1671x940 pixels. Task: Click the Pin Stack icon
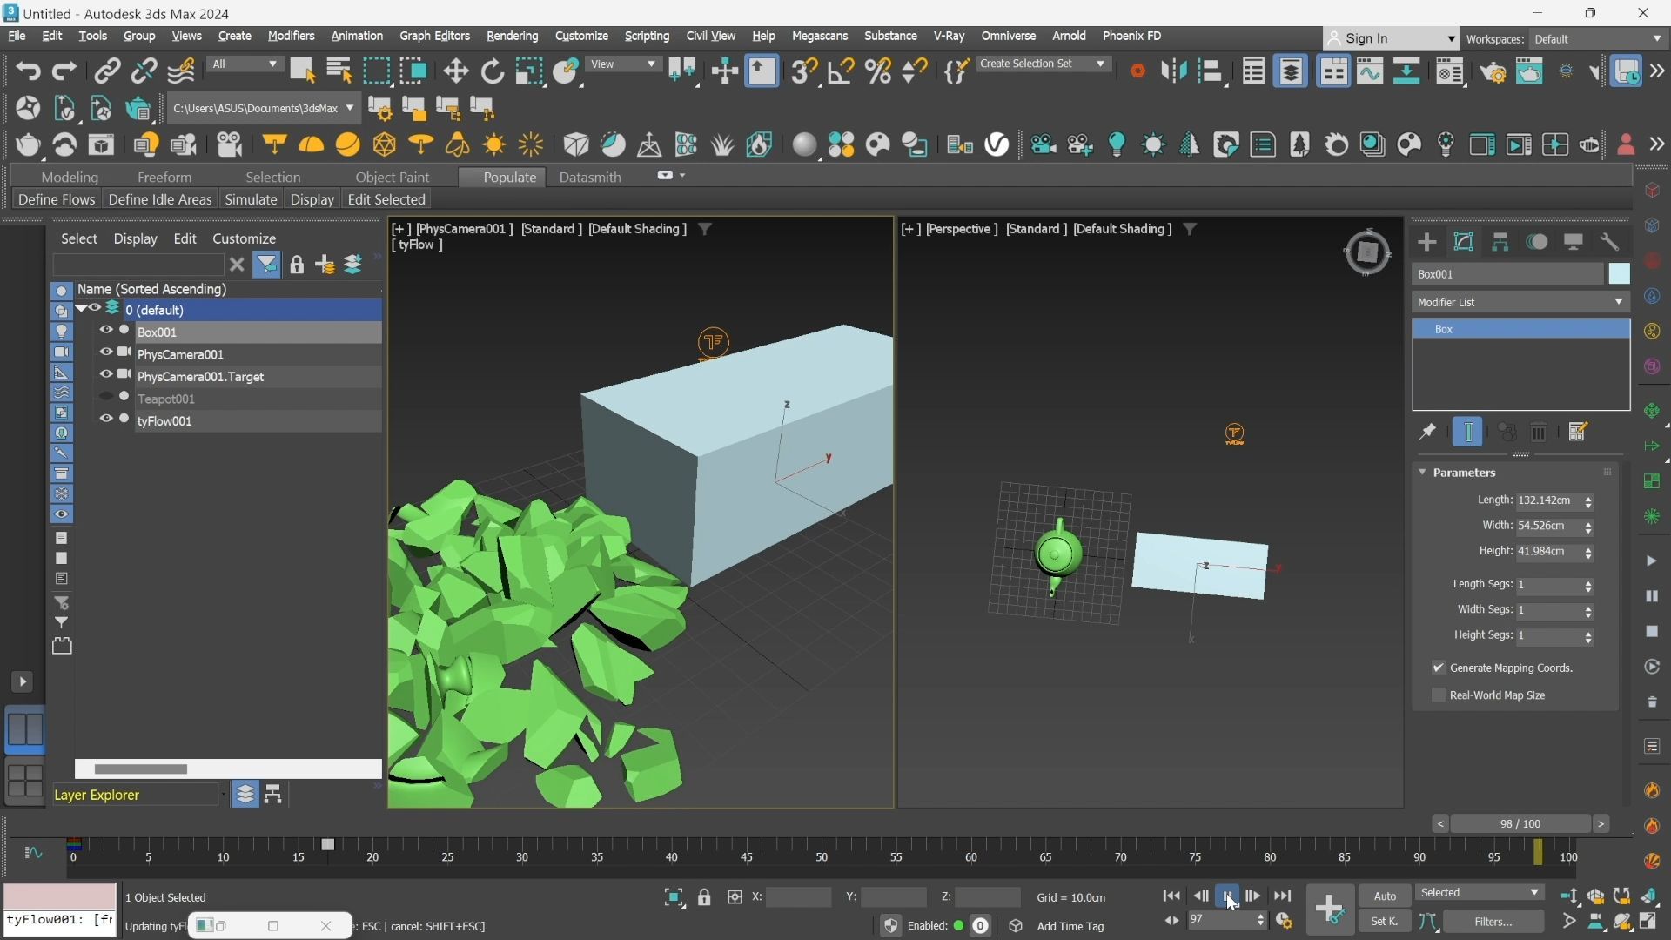point(1427,432)
